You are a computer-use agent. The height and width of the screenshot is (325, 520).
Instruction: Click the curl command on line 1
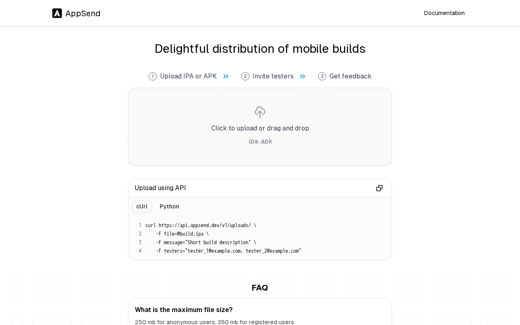click(x=201, y=225)
